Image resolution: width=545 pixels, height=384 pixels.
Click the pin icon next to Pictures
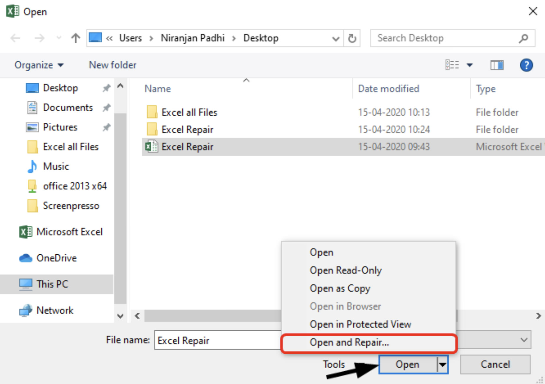point(106,127)
